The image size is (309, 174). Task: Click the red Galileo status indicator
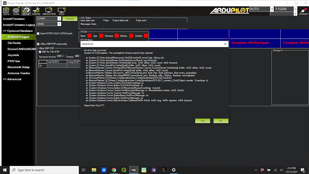click(x=146, y=36)
